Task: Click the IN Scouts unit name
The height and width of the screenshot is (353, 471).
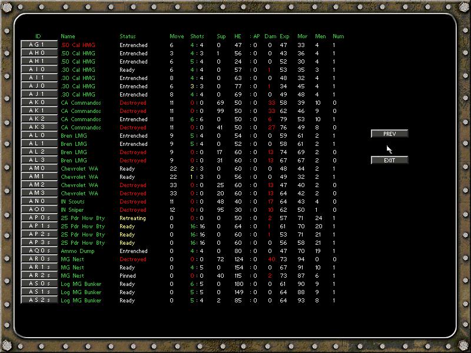Action: coord(72,202)
